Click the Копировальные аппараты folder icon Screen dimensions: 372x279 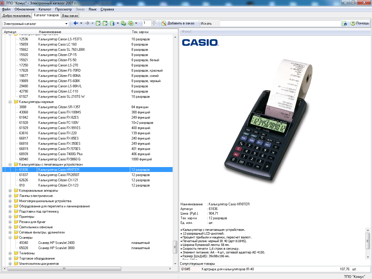[x=16, y=191]
